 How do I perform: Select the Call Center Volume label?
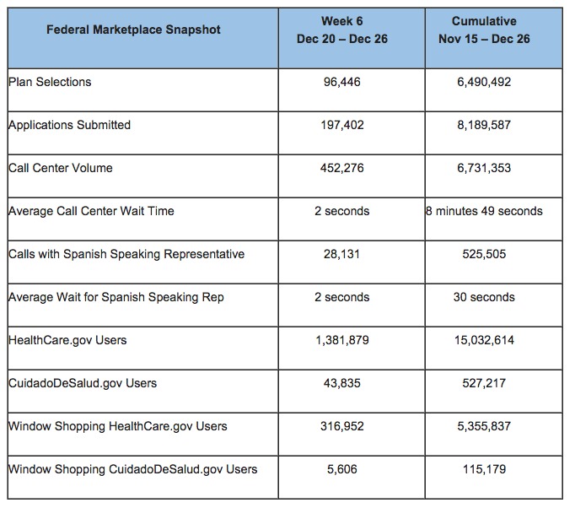(x=60, y=168)
